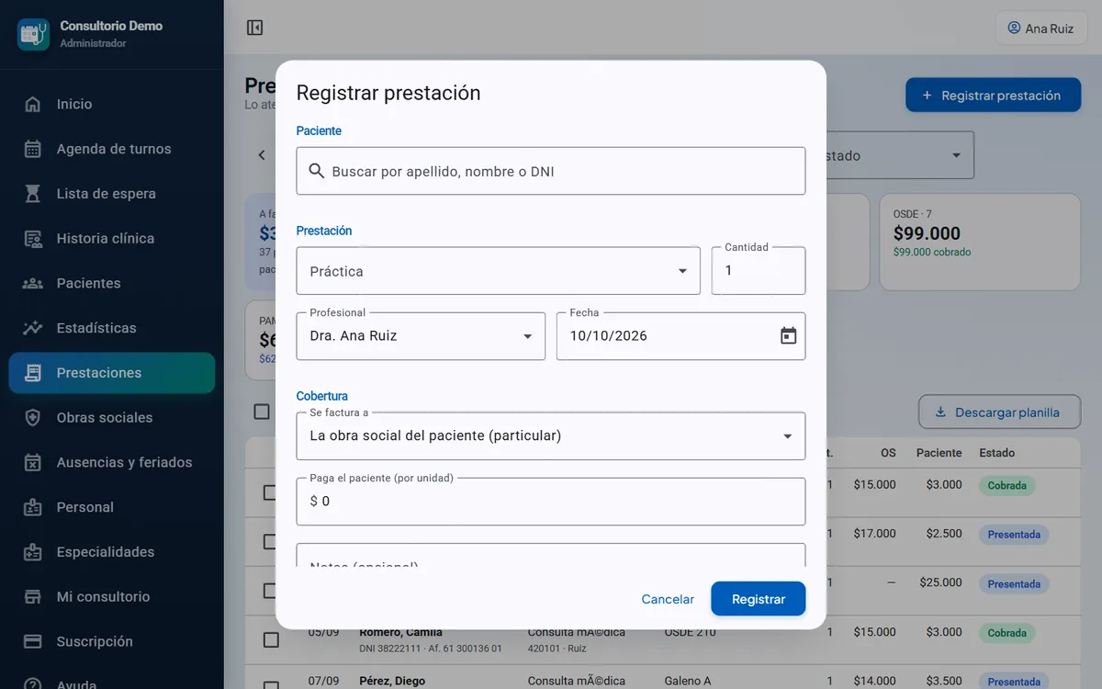Click the Estado column header
The width and height of the screenshot is (1102, 689).
pyautogui.click(x=996, y=453)
